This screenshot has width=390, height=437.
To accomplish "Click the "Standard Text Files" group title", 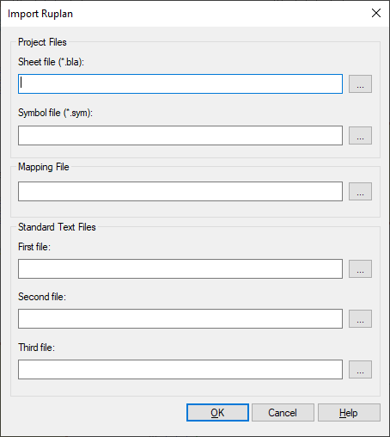I will coord(57,227).
